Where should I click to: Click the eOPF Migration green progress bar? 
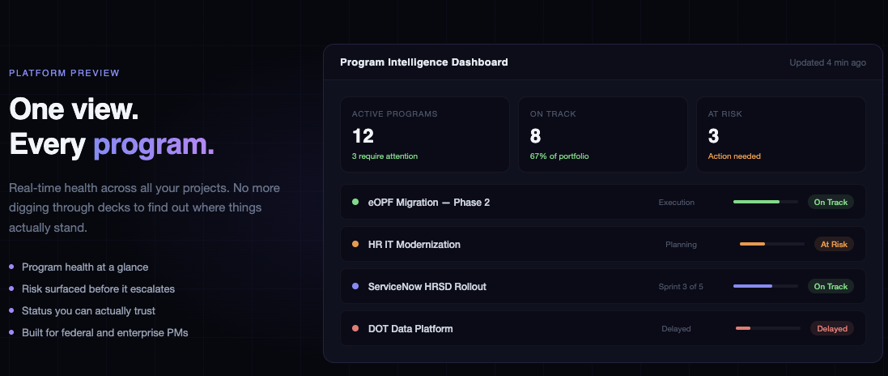(756, 202)
